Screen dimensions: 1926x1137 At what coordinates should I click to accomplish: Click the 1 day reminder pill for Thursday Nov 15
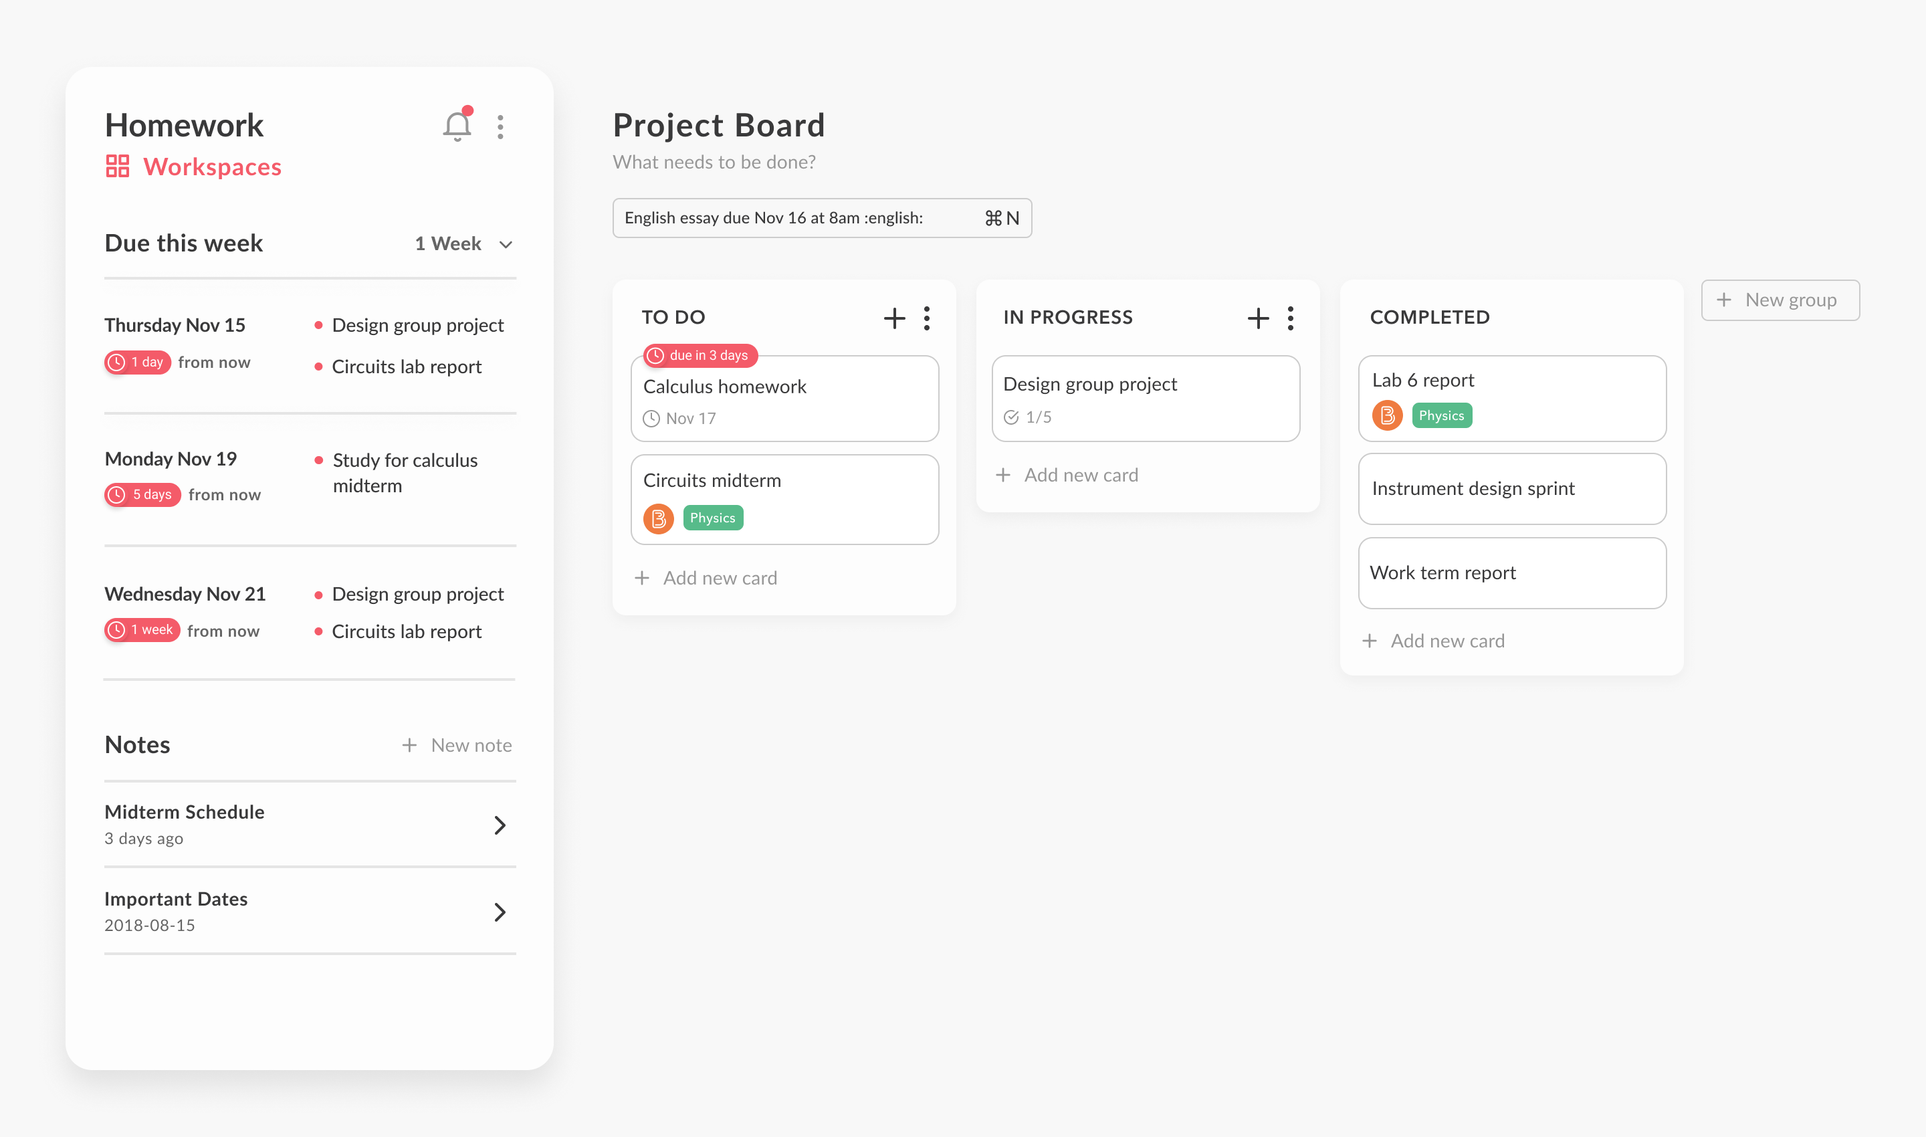pyautogui.click(x=138, y=362)
